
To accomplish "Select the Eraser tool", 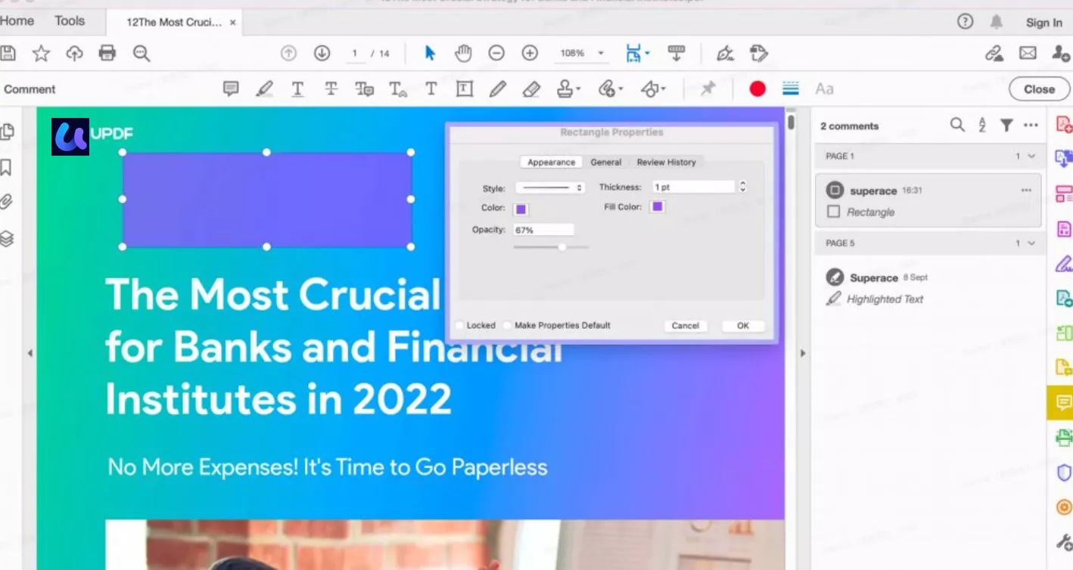I will 530,88.
